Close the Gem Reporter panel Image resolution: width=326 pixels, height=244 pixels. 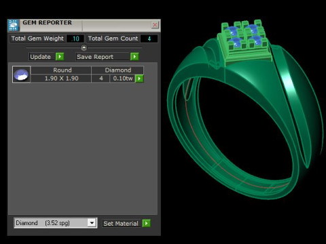click(155, 24)
